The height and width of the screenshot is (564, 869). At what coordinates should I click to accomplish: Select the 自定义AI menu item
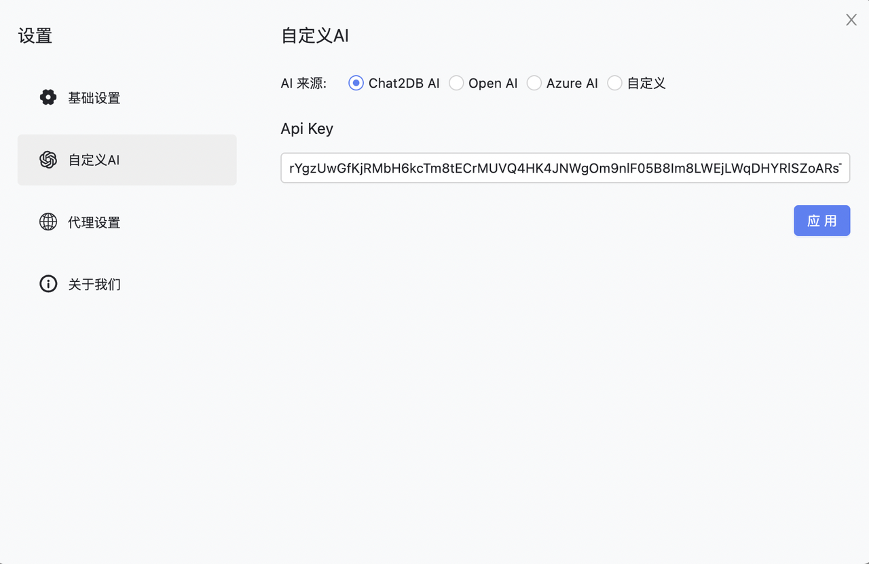coord(127,160)
